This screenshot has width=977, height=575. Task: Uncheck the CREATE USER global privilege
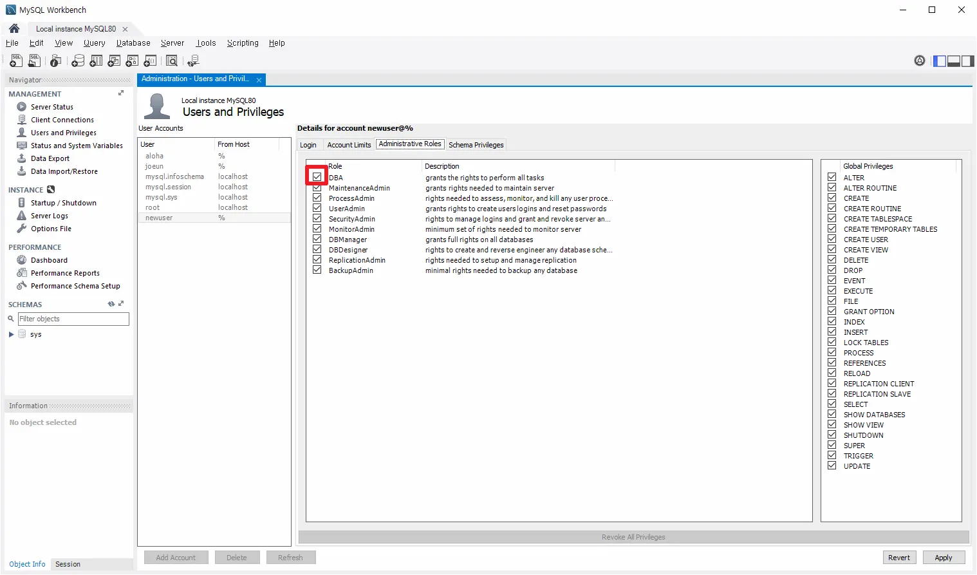coord(832,239)
